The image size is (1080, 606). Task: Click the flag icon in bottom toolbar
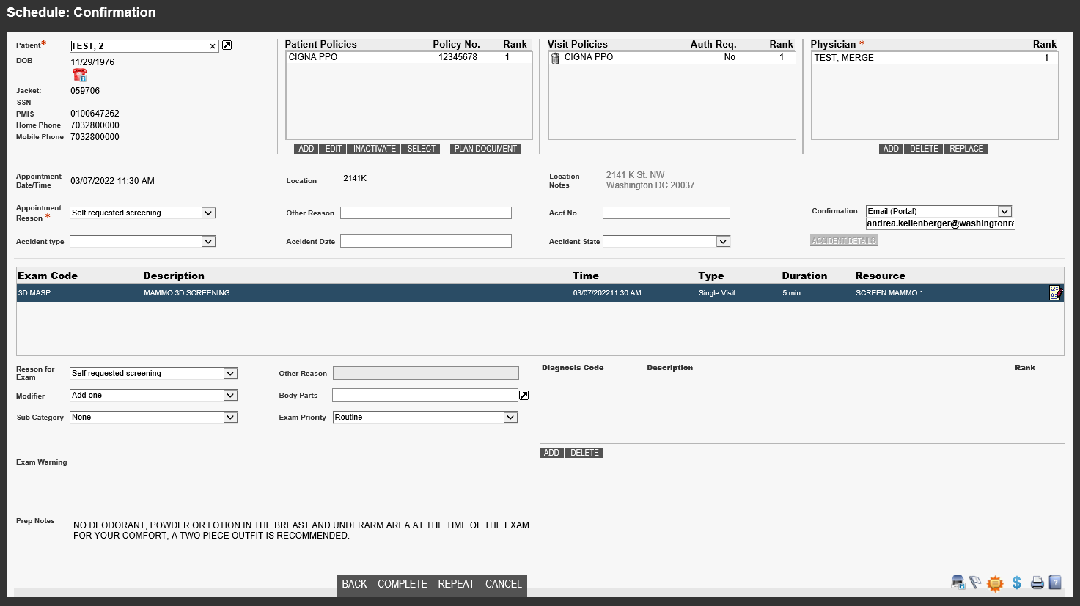click(975, 583)
